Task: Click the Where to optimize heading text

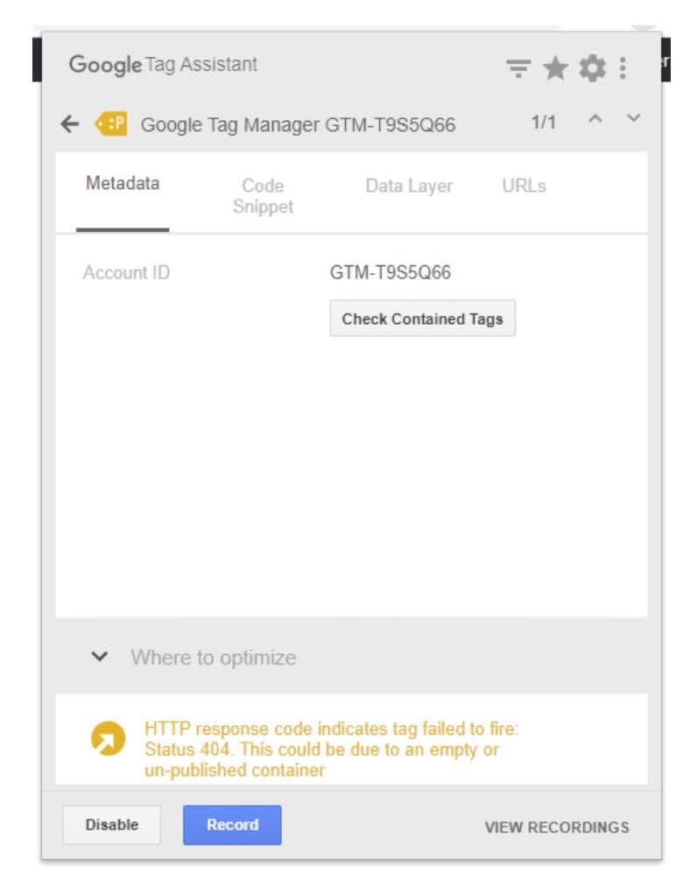Action: point(214,658)
